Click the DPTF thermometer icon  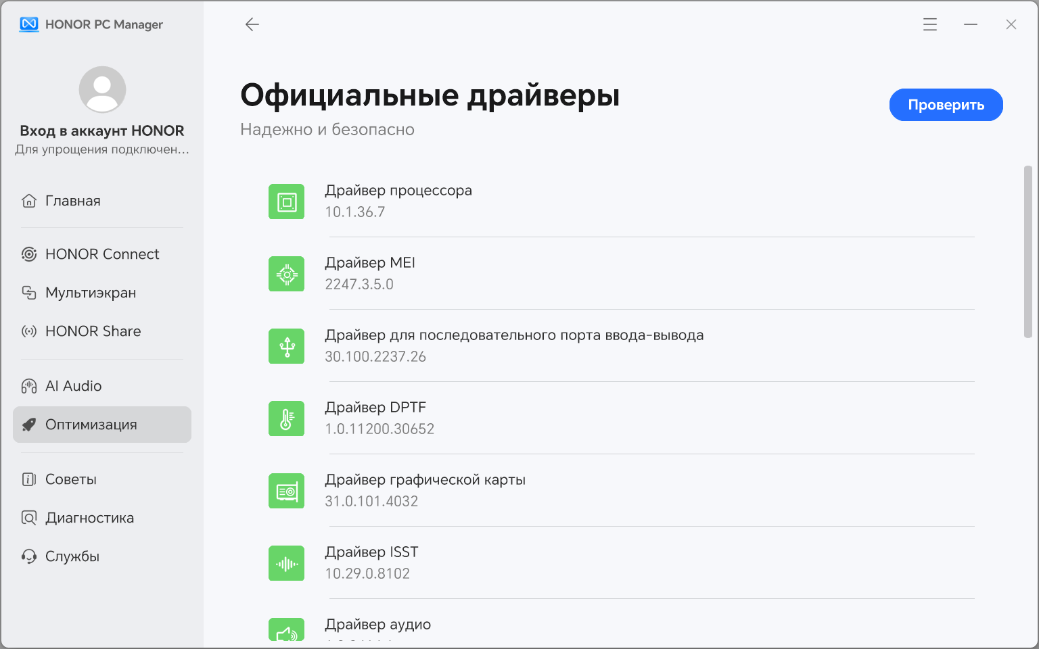tap(287, 418)
